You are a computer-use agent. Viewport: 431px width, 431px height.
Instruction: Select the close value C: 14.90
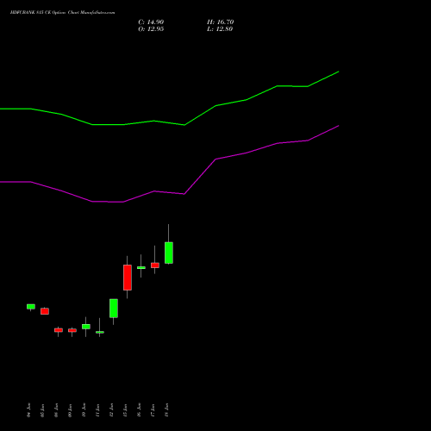coord(151,22)
